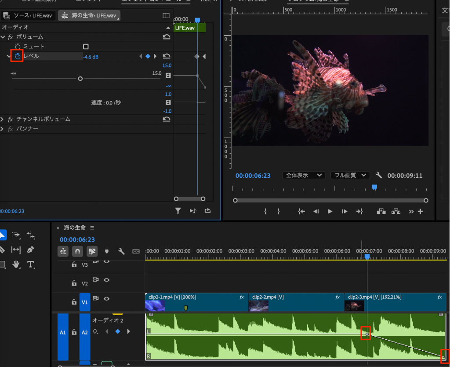
Task: Reset the ボリューム effect parameters
Action: (x=167, y=37)
